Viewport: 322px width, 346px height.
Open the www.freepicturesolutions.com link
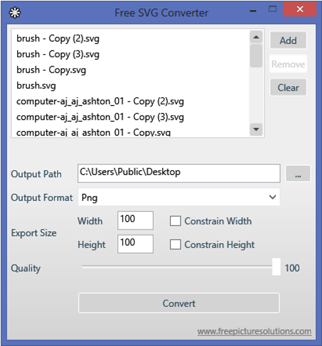point(254,331)
